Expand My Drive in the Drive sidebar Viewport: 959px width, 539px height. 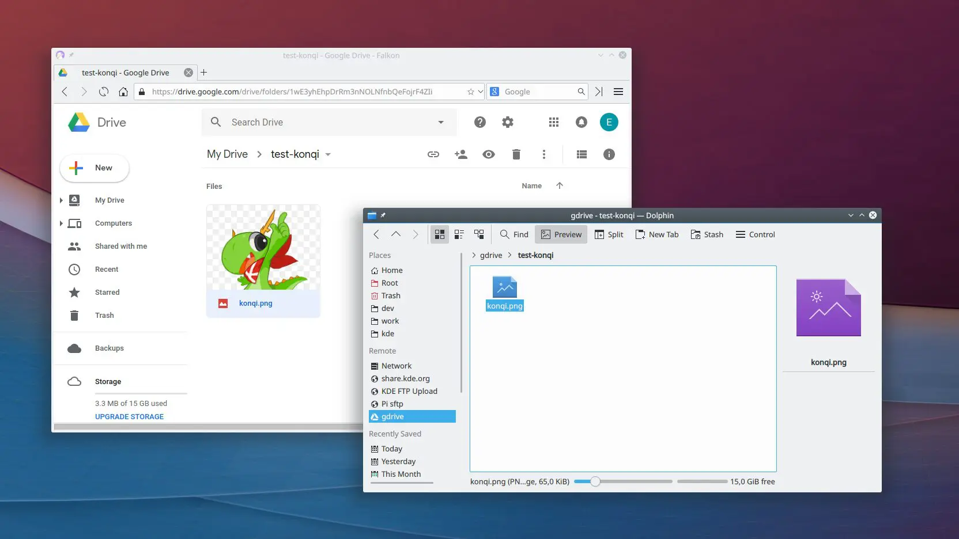(61, 200)
